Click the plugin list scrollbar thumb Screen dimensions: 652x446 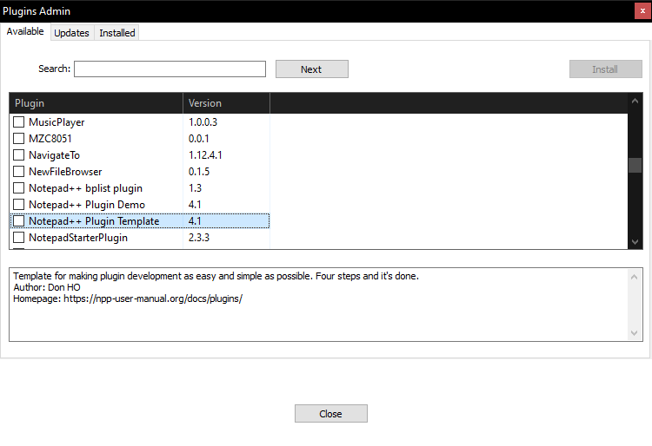pos(635,165)
